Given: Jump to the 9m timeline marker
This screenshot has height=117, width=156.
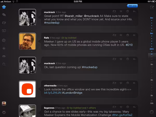Looking at the screenshot, I should [x=152, y=34].
